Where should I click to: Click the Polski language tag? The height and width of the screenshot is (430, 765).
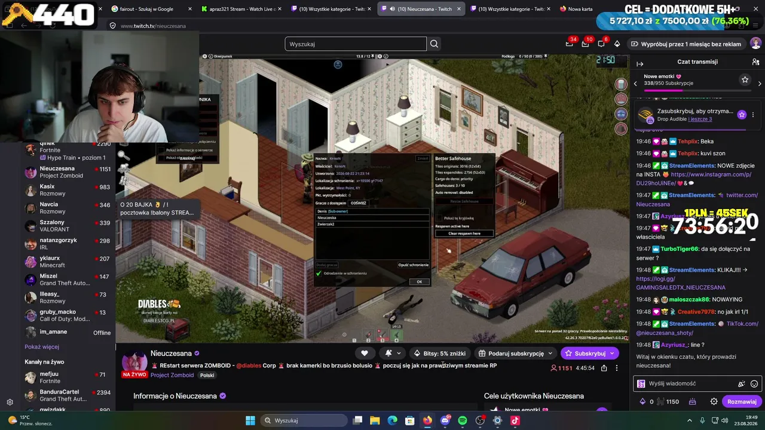207,375
